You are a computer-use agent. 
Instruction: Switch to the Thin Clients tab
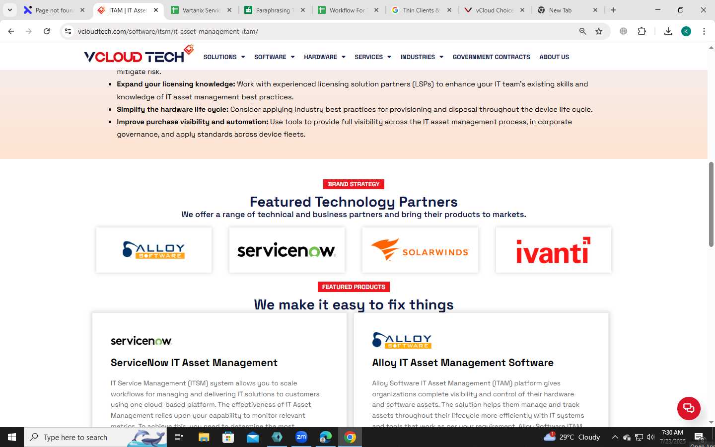click(x=422, y=10)
